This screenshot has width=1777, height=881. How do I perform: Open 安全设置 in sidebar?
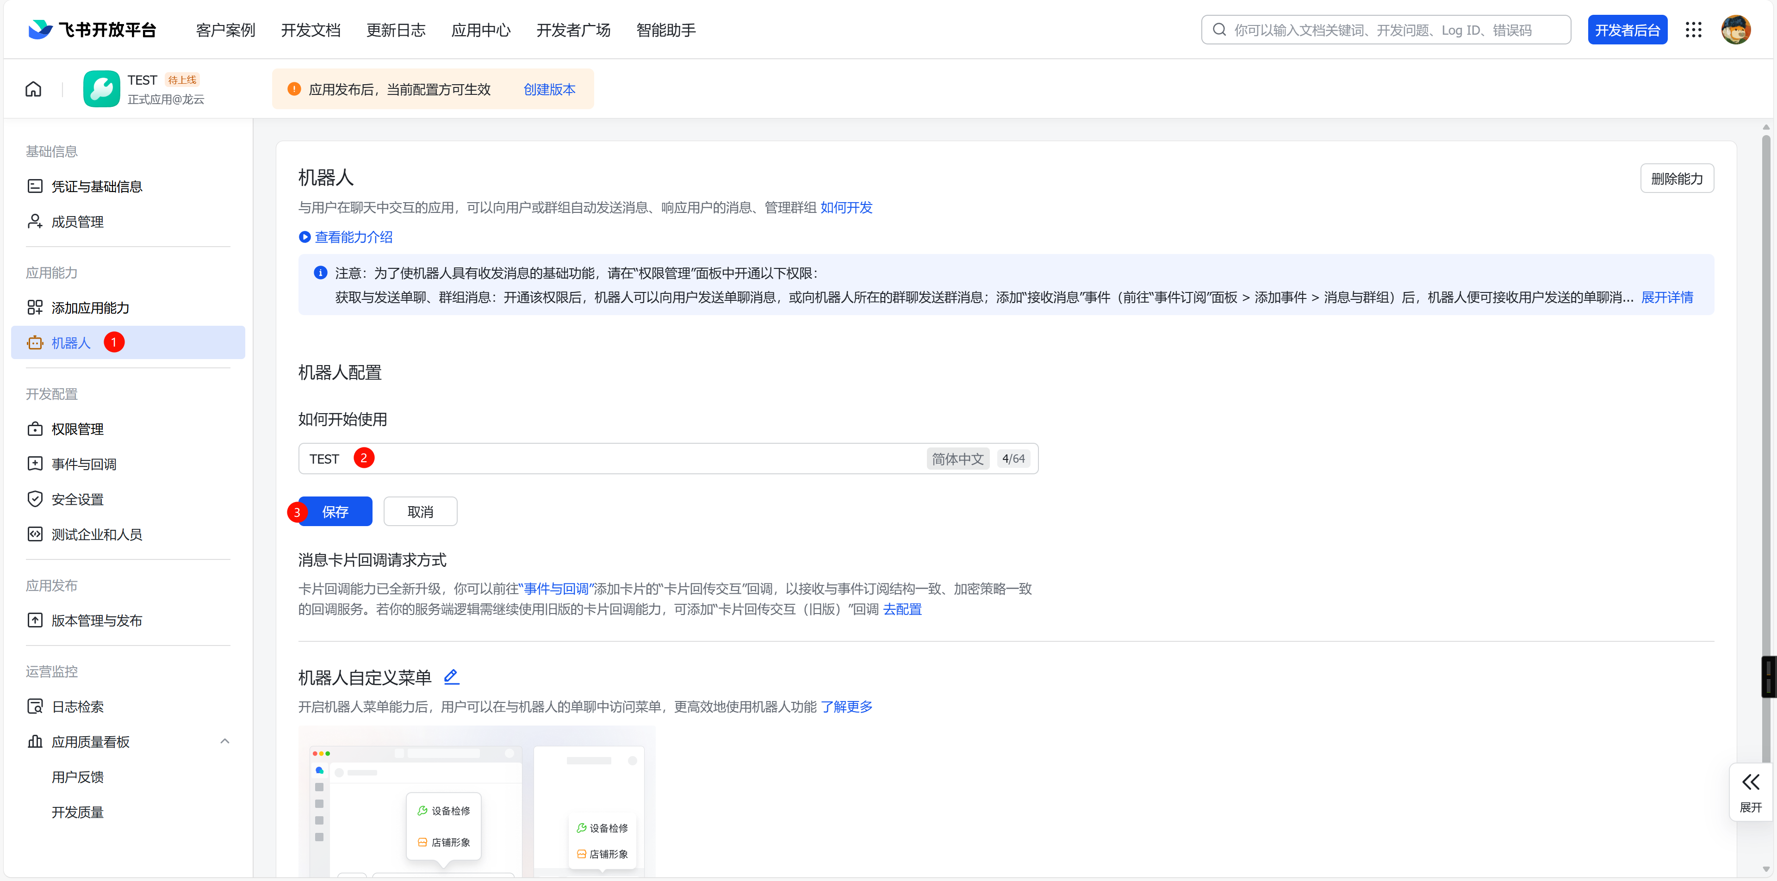(77, 499)
